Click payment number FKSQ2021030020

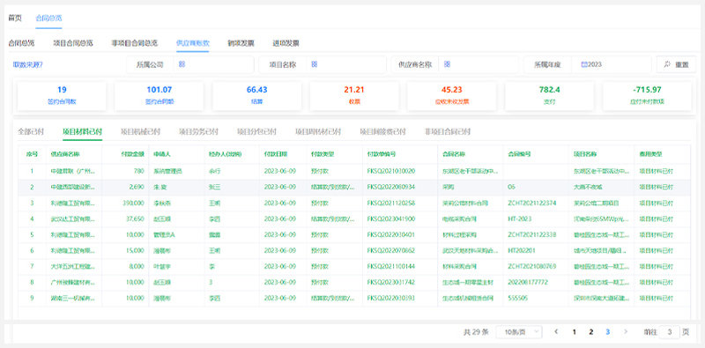coord(390,171)
